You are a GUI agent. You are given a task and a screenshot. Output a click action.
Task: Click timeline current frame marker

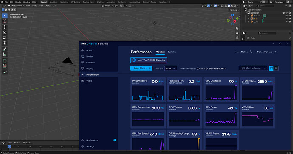click(x=9, y=146)
